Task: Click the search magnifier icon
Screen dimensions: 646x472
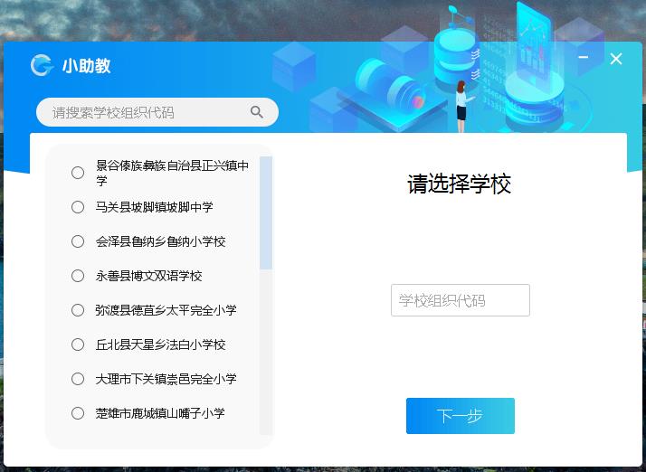Action: [x=257, y=111]
